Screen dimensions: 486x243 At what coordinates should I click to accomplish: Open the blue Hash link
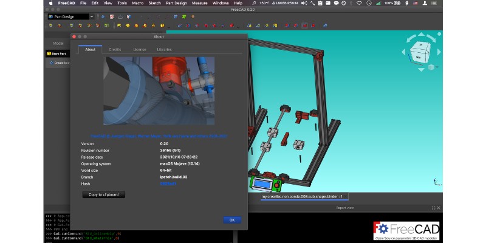[168, 184]
